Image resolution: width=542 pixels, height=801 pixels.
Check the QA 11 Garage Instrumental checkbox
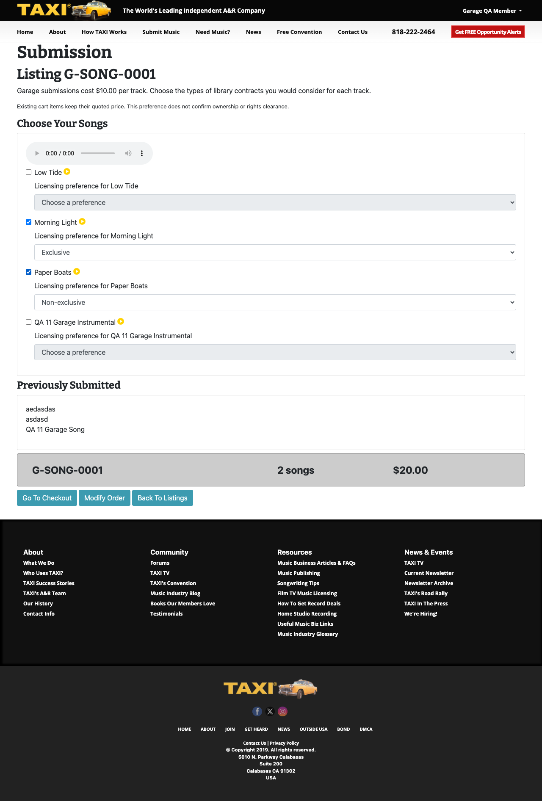29,322
